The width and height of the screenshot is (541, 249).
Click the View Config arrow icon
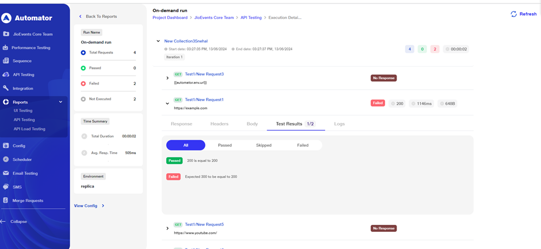click(103, 206)
